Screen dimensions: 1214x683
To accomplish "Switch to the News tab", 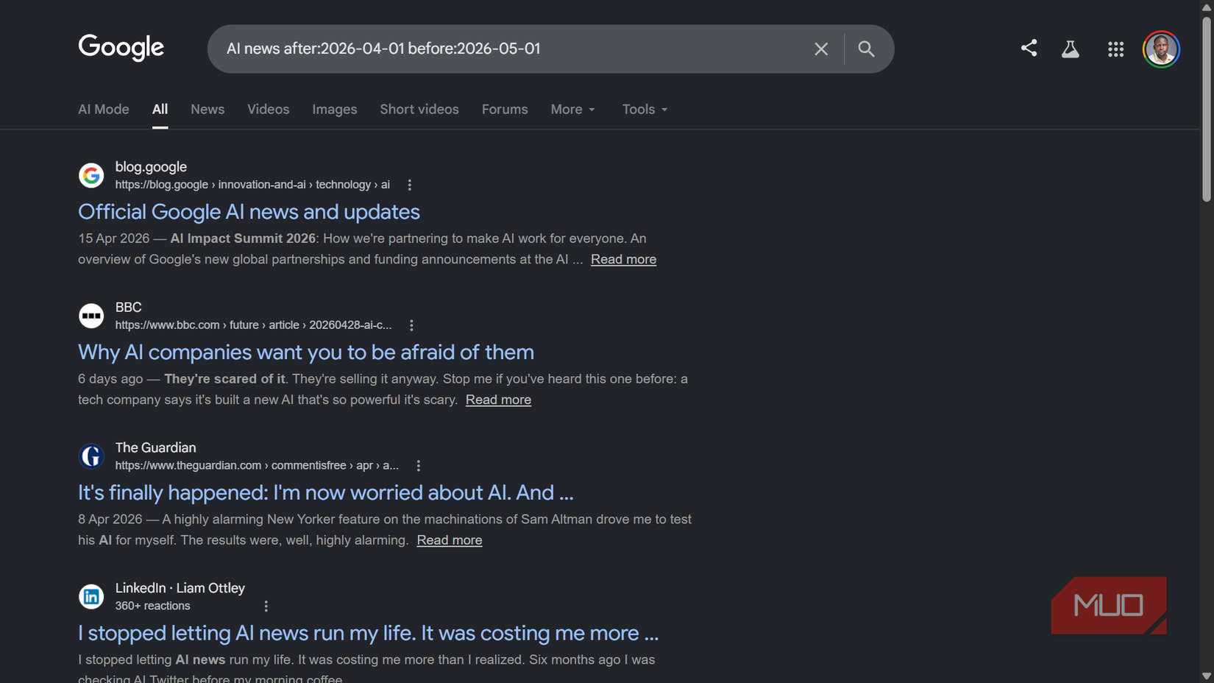I will pos(207,109).
